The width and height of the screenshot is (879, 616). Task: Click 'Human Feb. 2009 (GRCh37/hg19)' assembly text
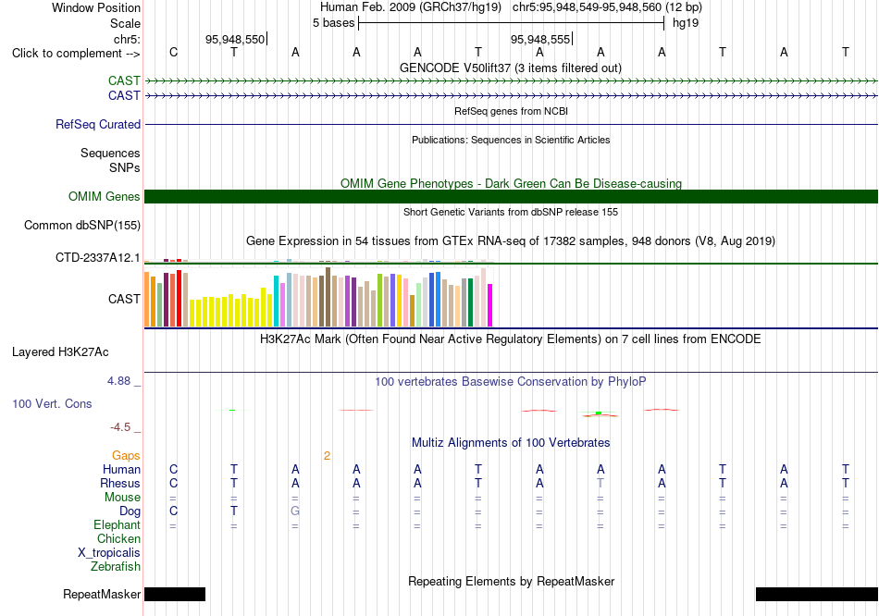[412, 7]
